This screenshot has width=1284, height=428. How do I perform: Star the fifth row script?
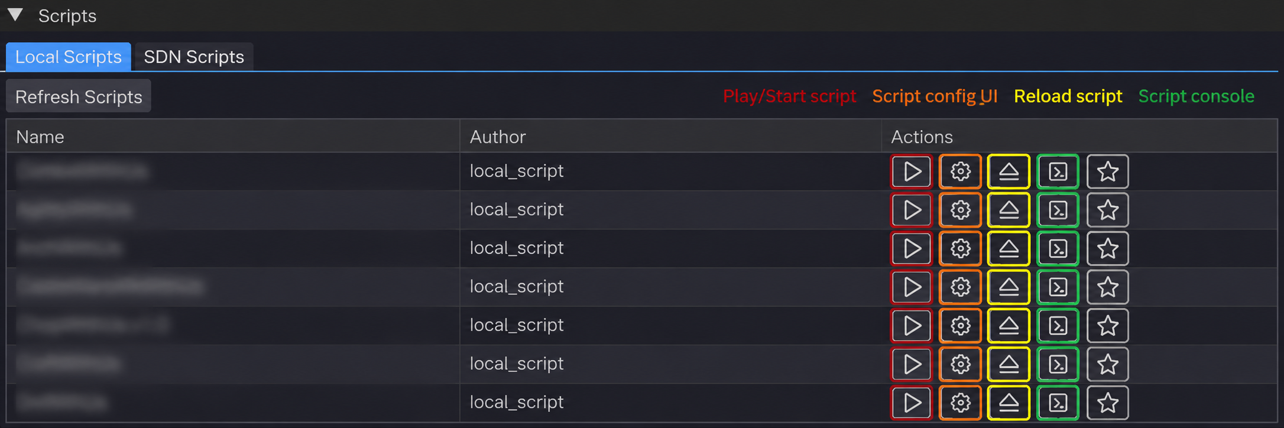pos(1107,325)
